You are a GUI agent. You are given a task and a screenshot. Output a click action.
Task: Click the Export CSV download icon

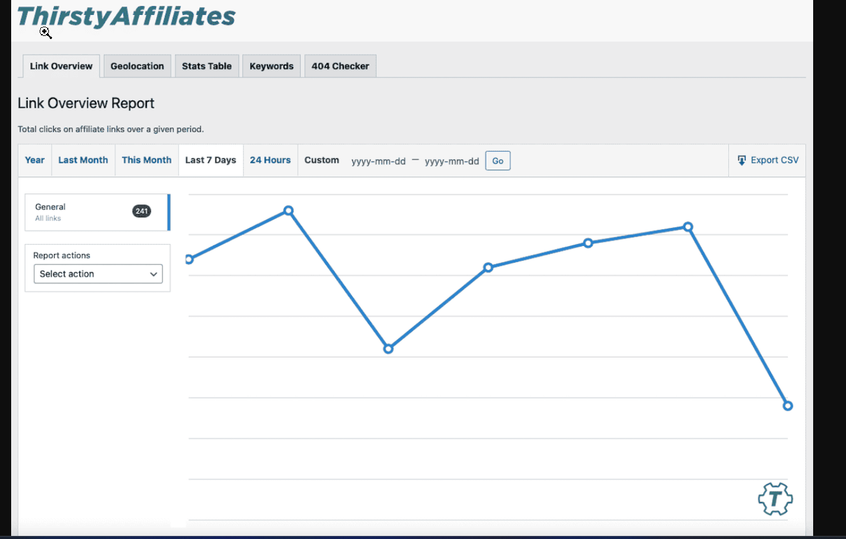(741, 160)
